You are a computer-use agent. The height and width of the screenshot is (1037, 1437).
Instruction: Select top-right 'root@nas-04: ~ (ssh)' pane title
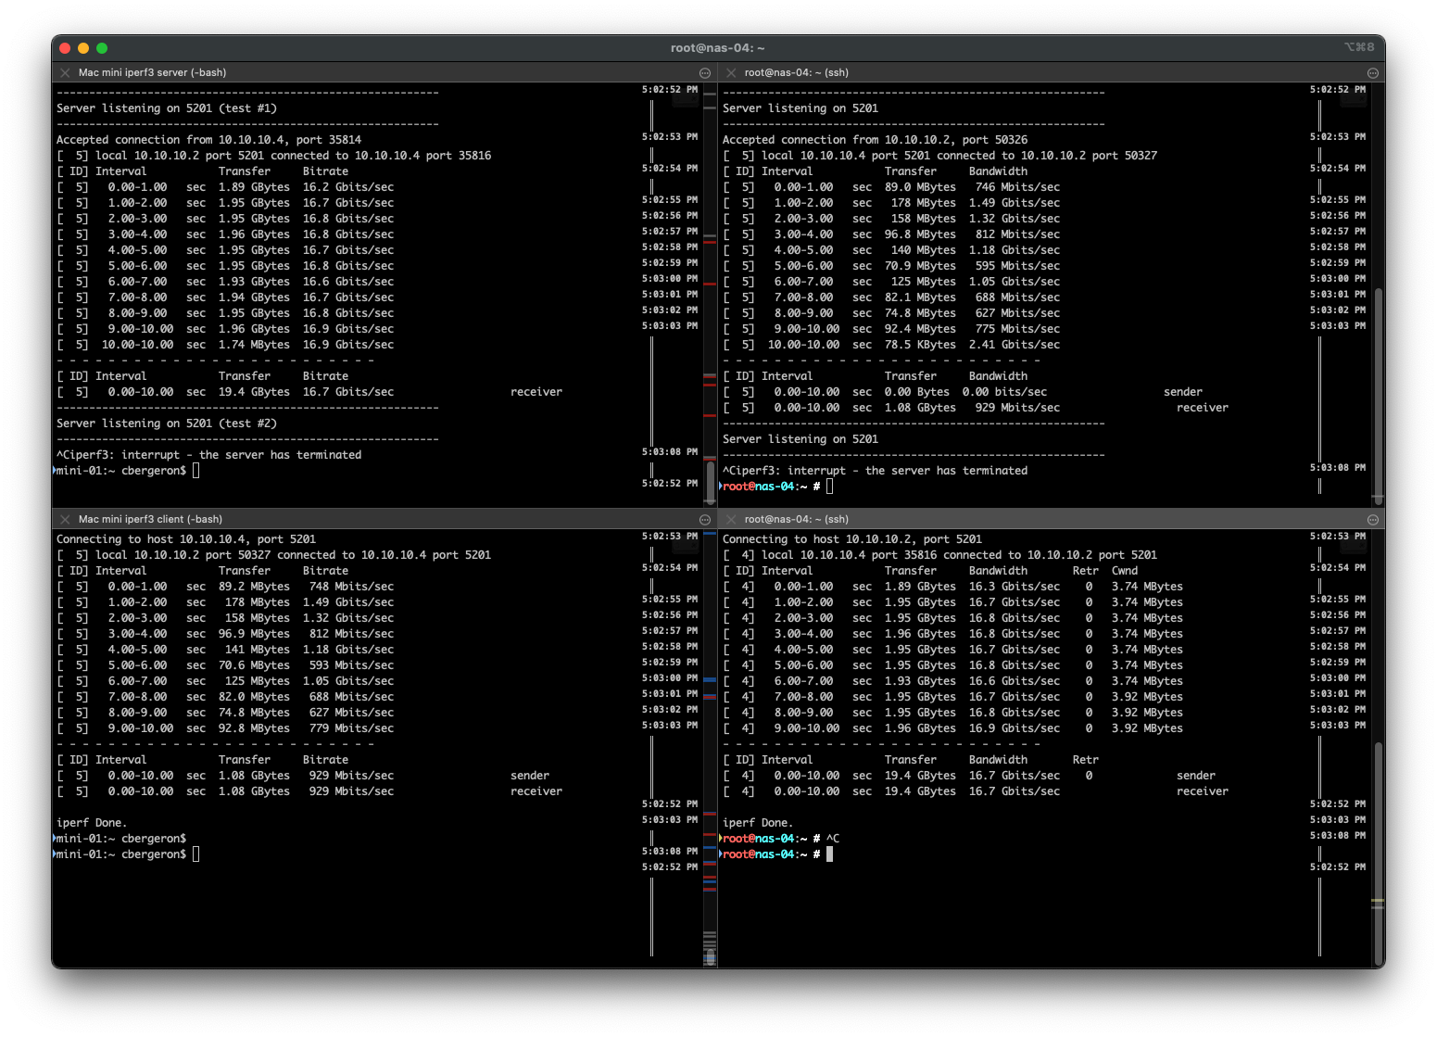tap(797, 72)
